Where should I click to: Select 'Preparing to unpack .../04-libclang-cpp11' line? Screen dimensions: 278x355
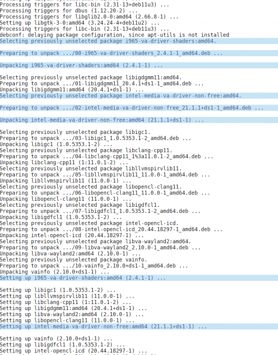107,157
